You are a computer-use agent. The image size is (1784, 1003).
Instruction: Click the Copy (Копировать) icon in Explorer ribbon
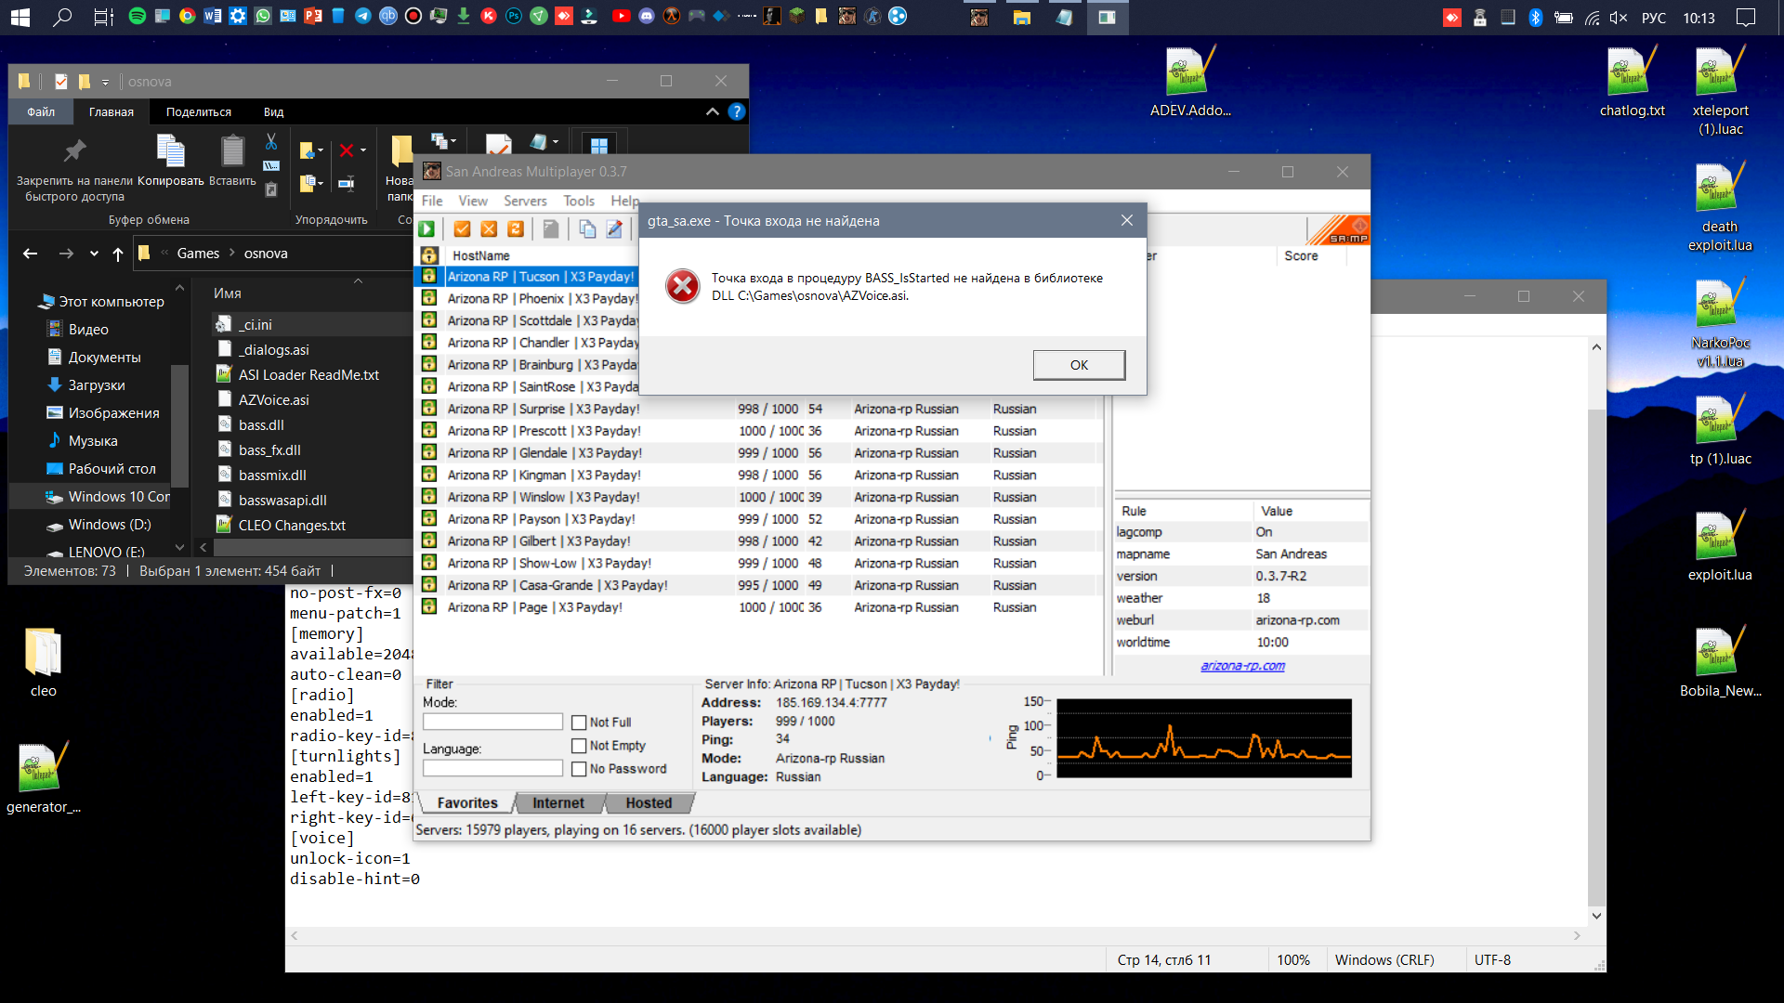(x=171, y=150)
